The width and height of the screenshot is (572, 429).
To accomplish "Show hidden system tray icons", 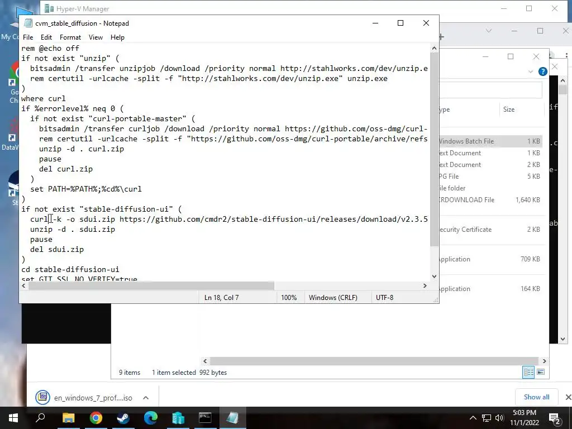I will coord(473,418).
